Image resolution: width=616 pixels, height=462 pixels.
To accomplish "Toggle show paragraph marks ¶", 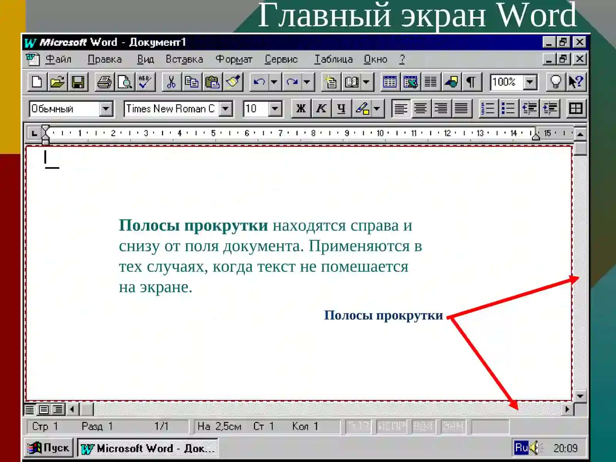I will click(471, 82).
